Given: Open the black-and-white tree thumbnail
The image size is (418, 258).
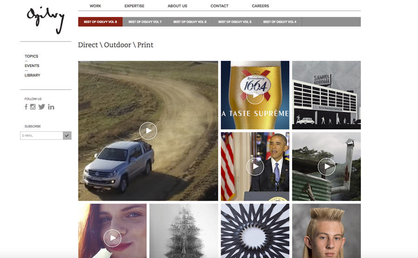Looking at the screenshot, I should pos(184,231).
